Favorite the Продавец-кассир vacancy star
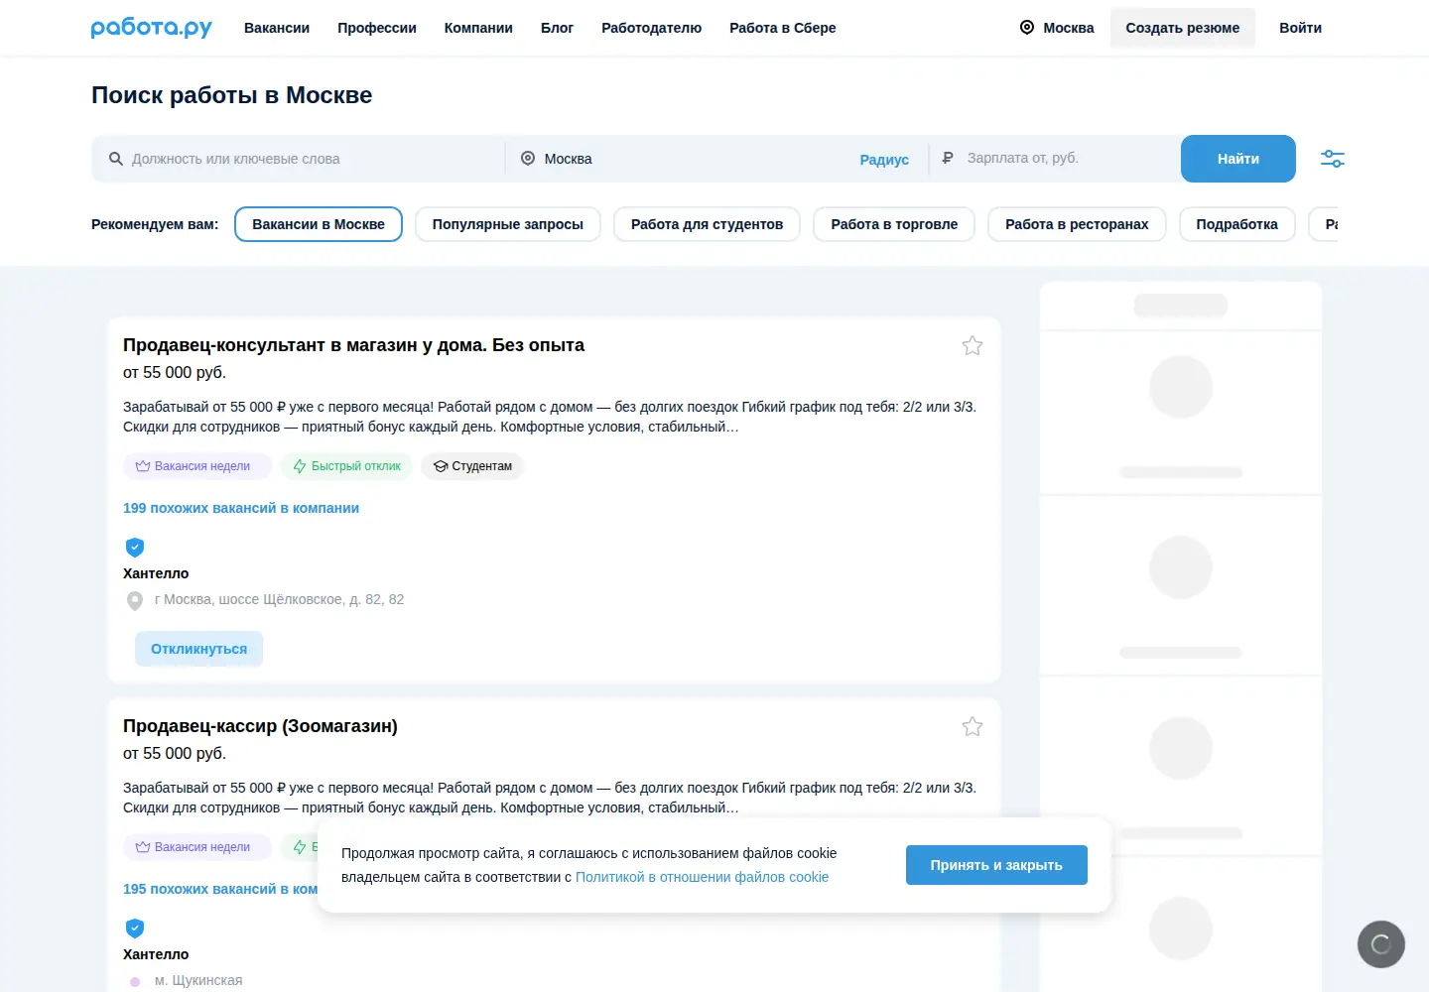This screenshot has width=1429, height=992. [973, 726]
